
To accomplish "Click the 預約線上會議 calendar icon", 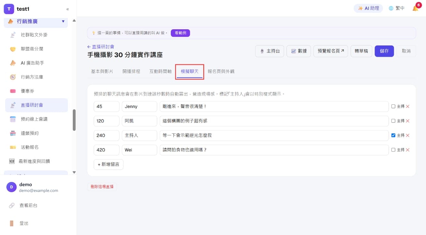I will [13, 119].
